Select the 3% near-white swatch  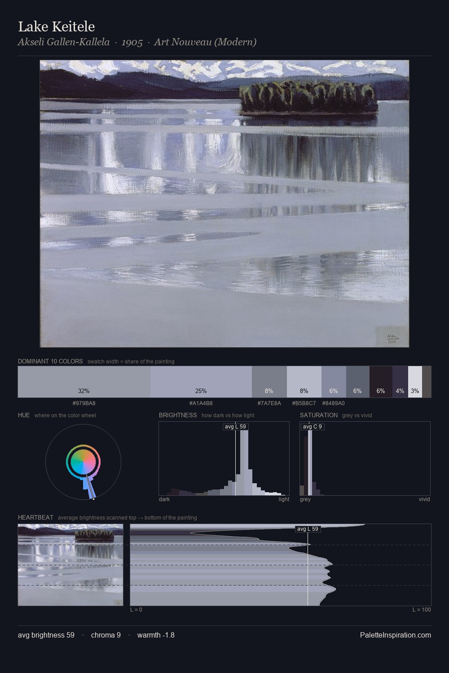point(415,382)
